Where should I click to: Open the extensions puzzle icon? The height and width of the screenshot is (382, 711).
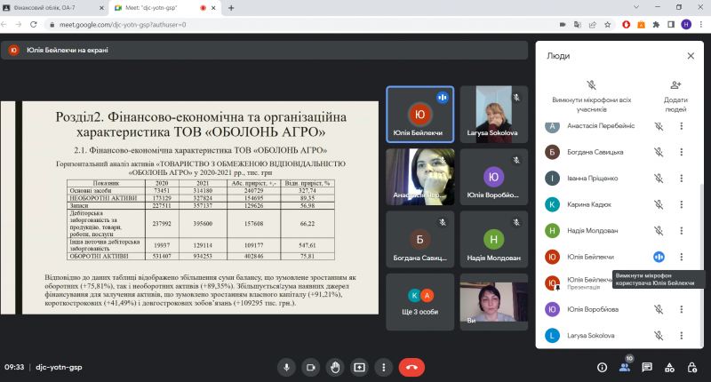656,25
